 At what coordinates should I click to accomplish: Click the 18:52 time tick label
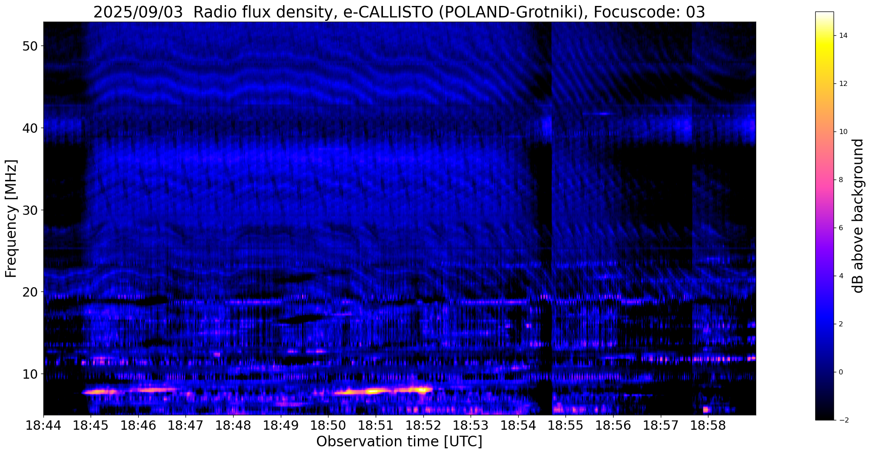tap(423, 426)
